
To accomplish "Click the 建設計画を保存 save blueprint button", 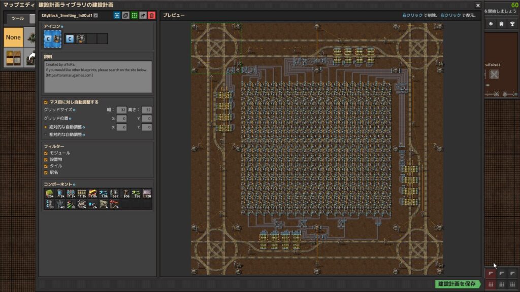I will 458,284.
